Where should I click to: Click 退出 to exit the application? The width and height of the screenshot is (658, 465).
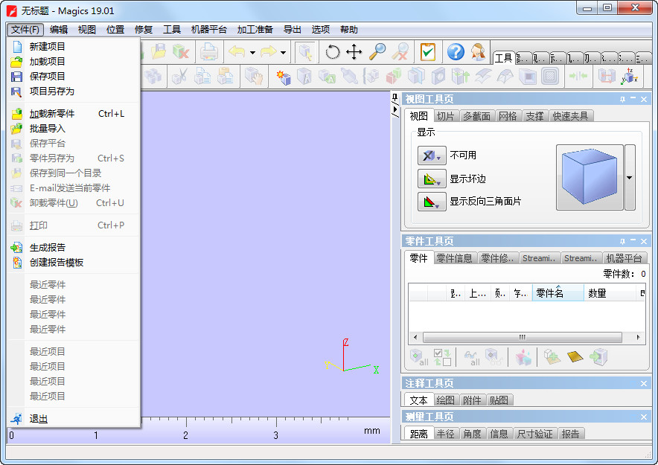click(39, 419)
